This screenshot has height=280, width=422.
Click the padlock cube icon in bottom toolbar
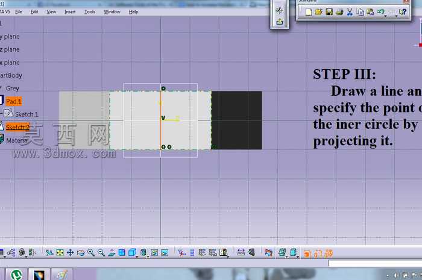tap(22, 252)
